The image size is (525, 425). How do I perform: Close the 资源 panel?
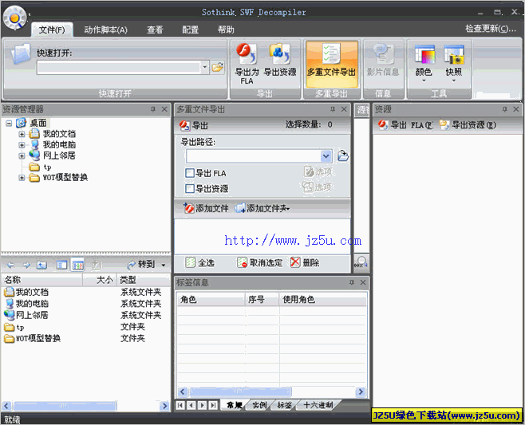pos(516,109)
